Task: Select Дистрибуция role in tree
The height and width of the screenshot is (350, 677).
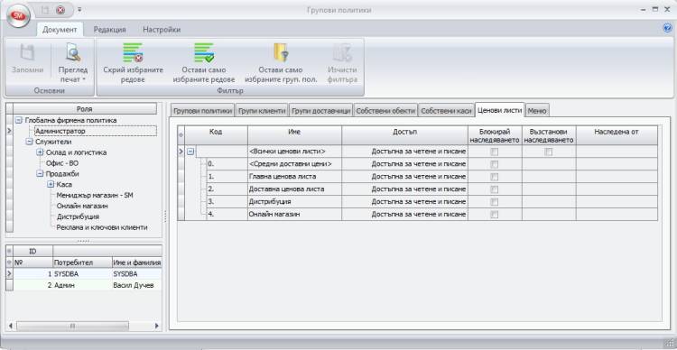Action: point(78,216)
